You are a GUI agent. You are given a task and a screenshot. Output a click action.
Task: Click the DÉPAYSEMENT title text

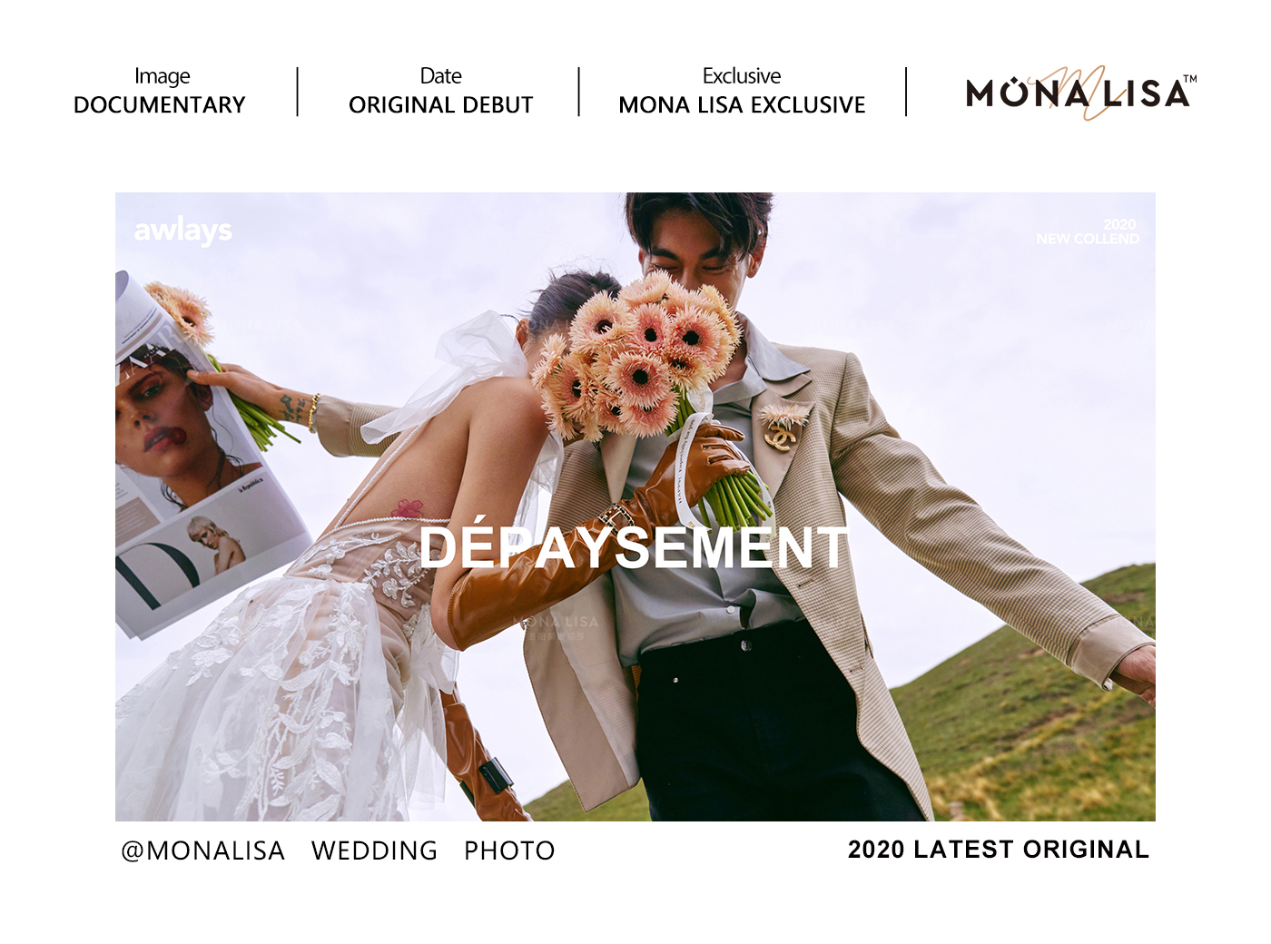634,547
